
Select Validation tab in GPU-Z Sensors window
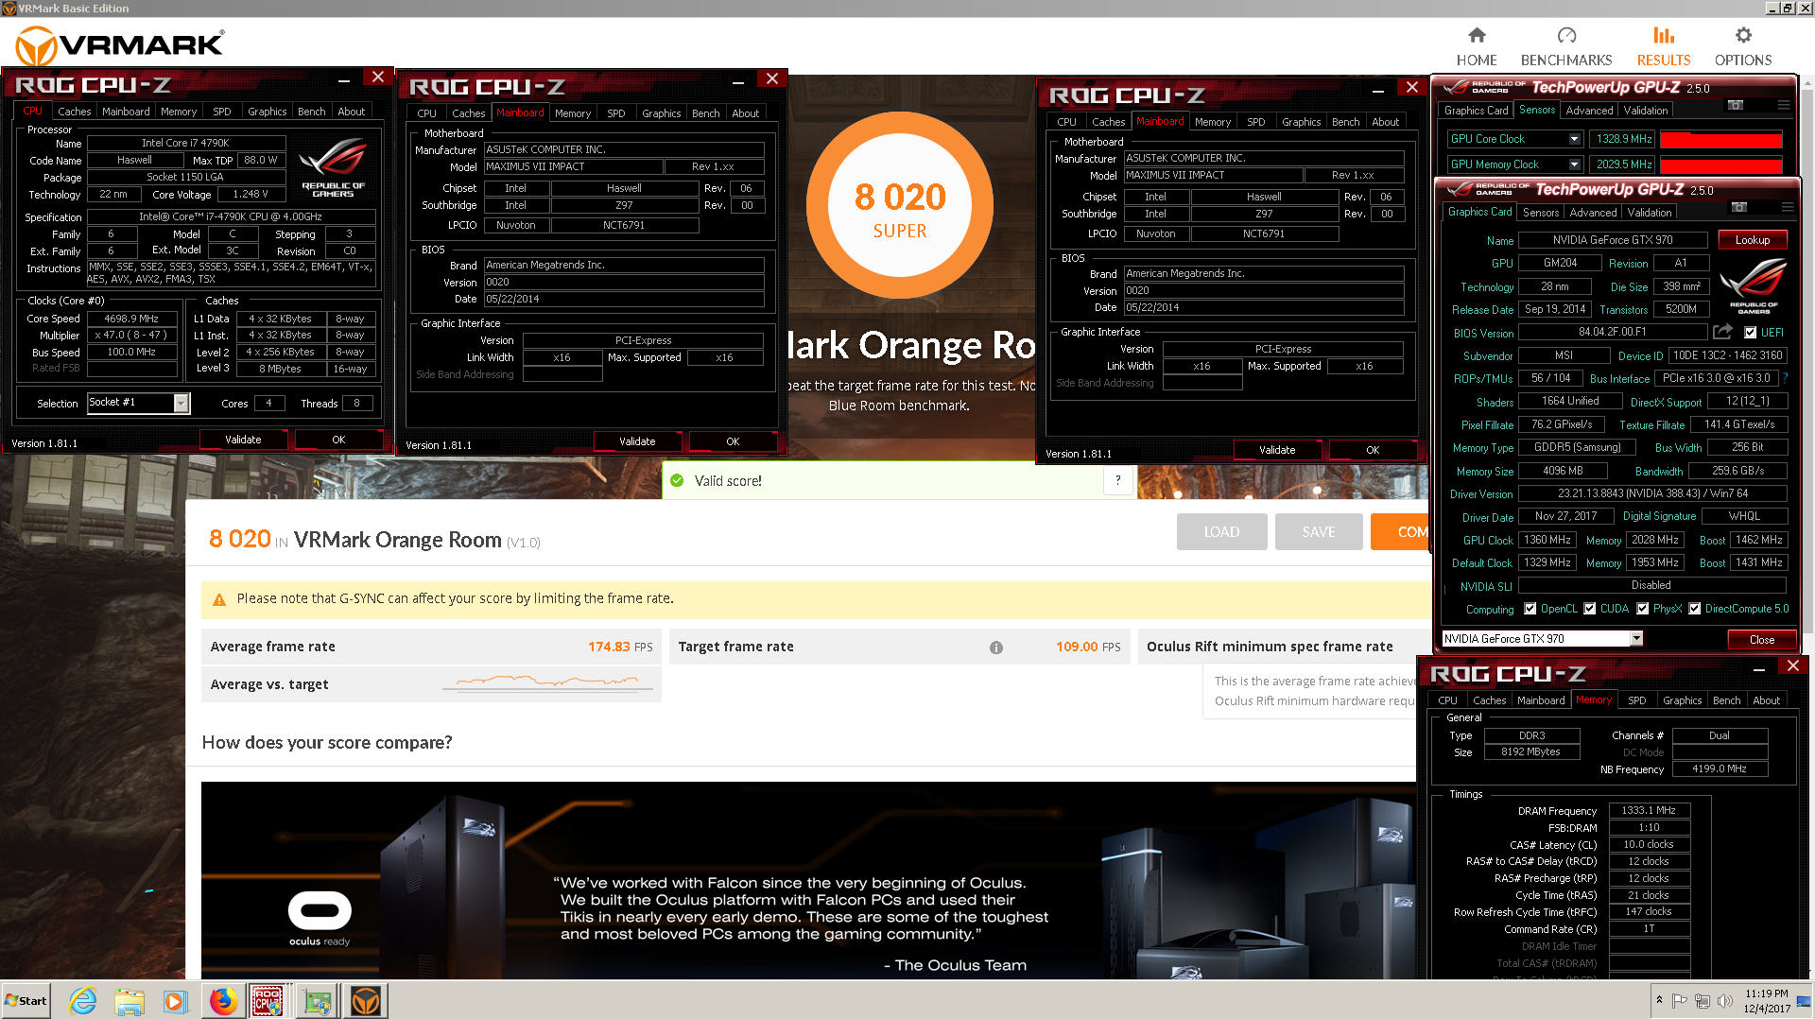1645,111
